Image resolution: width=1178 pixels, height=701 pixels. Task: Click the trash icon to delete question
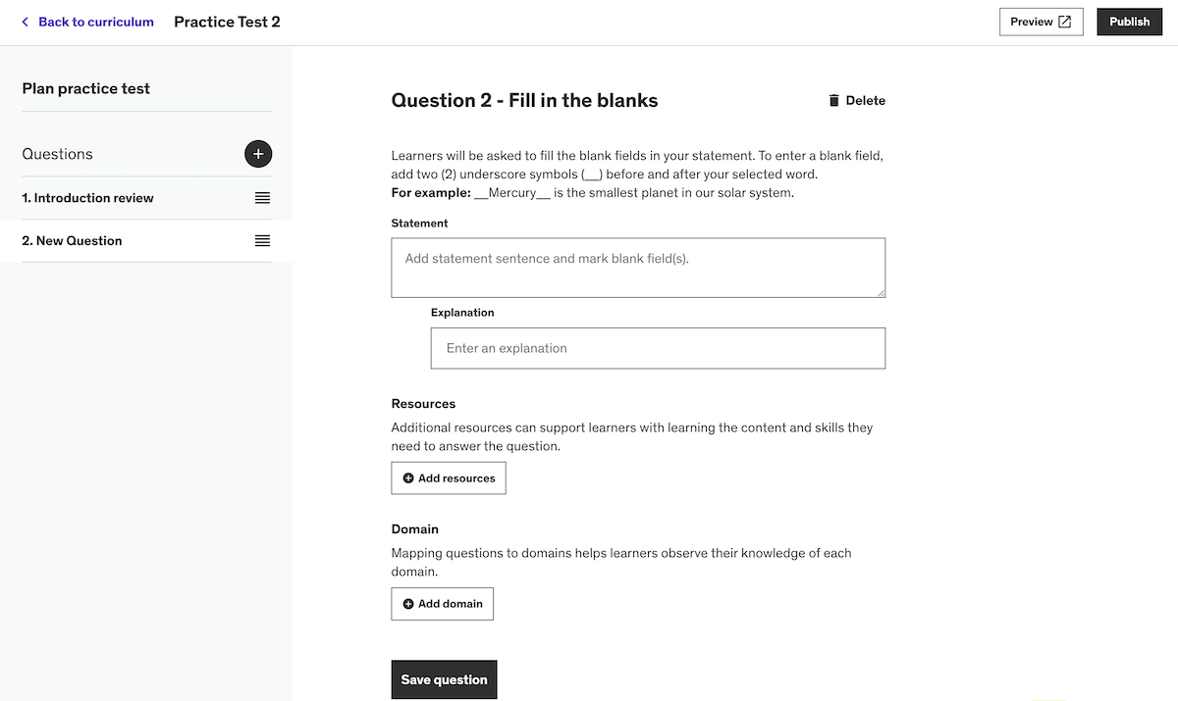click(x=834, y=101)
